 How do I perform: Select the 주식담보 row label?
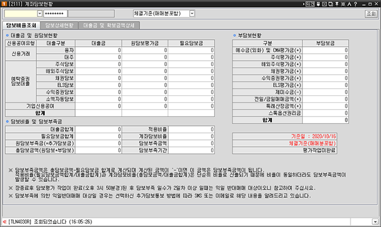(56, 64)
